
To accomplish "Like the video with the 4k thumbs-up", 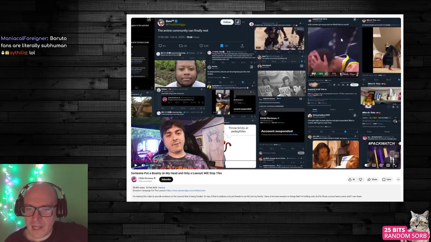I will 352,179.
